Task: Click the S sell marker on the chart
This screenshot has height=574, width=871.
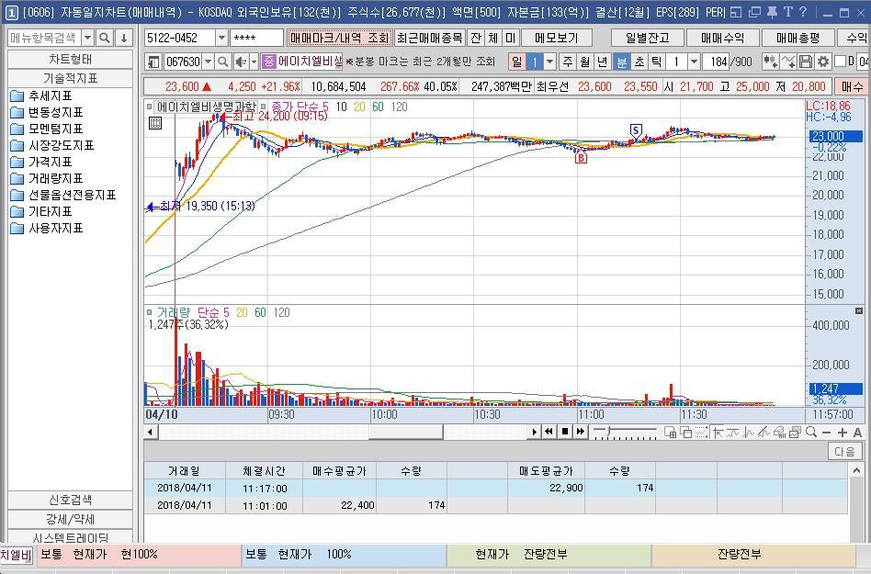Action: [x=636, y=131]
